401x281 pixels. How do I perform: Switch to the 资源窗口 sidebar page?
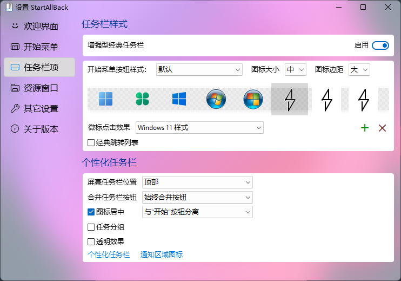point(39,88)
